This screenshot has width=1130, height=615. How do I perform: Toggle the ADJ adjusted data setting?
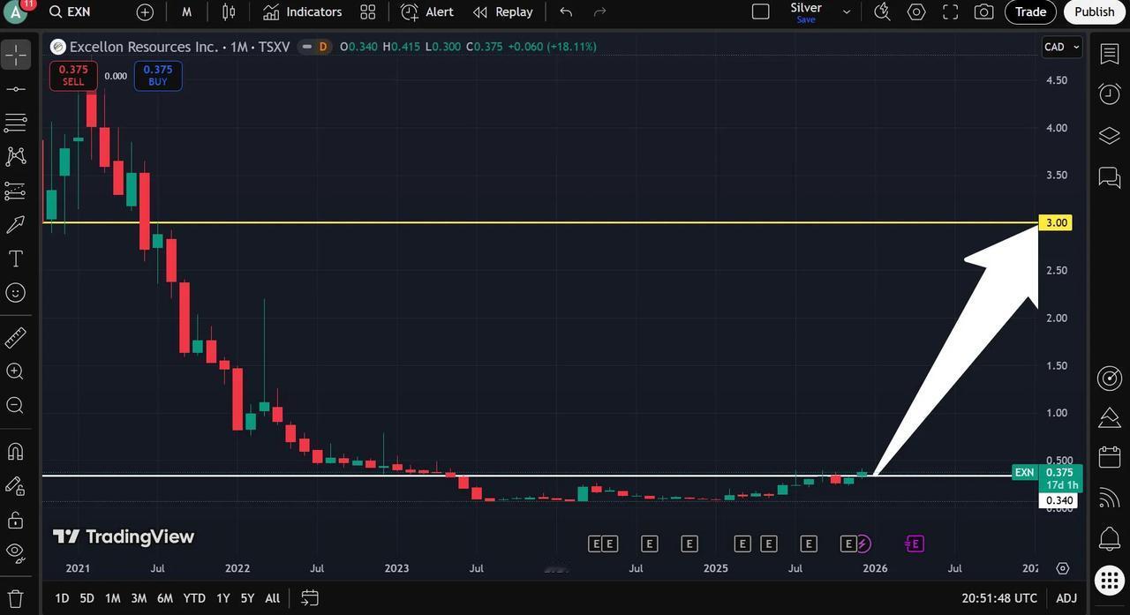1066,598
